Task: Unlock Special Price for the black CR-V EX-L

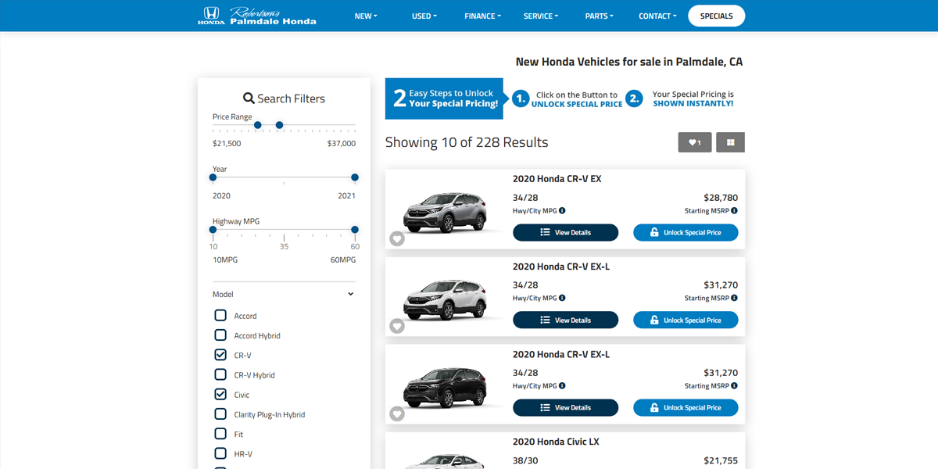Action: click(686, 407)
